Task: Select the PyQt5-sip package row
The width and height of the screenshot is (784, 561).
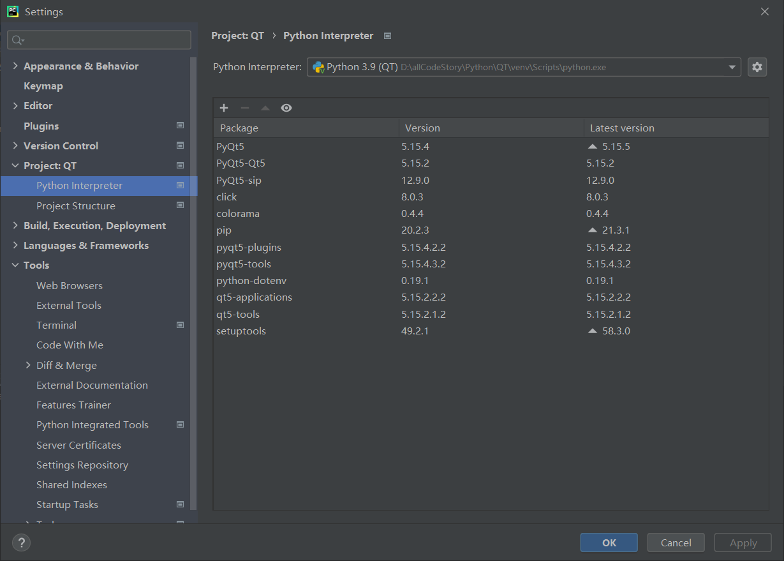Action: click(x=491, y=180)
